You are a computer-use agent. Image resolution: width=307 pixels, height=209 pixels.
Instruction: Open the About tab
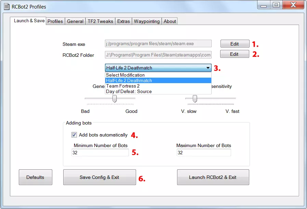[x=170, y=21]
